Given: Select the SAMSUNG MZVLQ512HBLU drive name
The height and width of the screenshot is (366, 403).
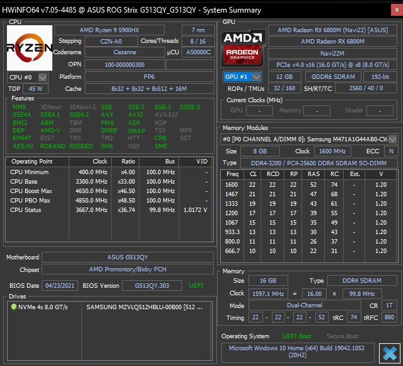Looking at the screenshot, I should pyautogui.click(x=144, y=307).
